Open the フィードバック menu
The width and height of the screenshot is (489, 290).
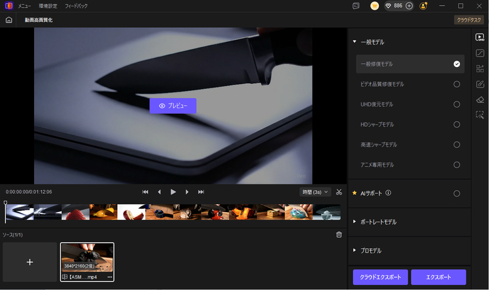click(76, 6)
